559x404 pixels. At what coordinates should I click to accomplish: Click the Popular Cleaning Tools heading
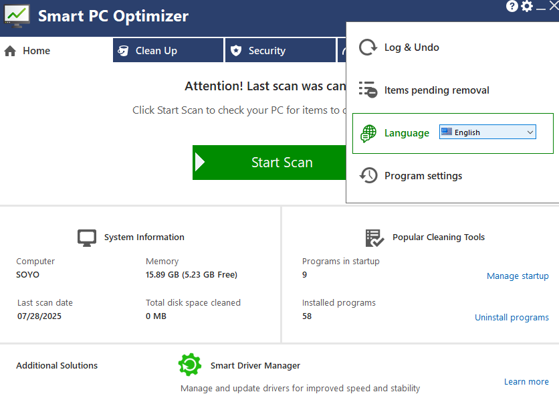tap(439, 237)
